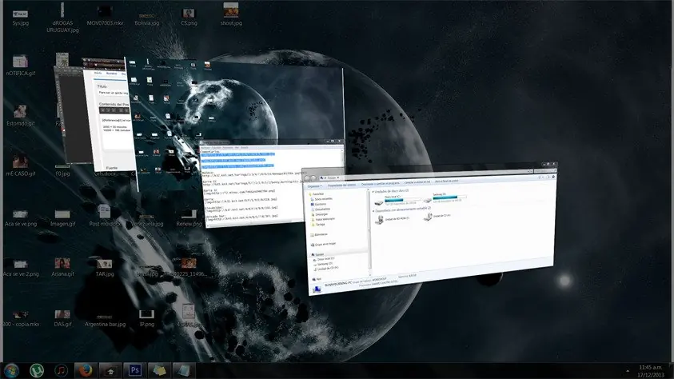Click Conectar a unidad de red
Screen dimensions: 674x379
click(417, 182)
